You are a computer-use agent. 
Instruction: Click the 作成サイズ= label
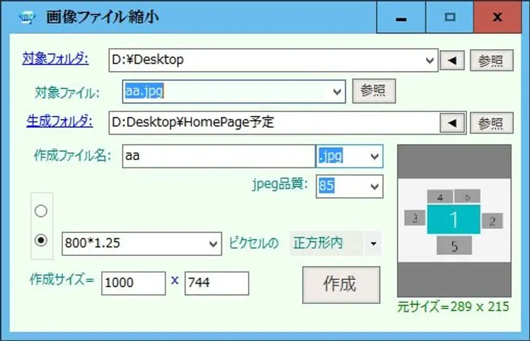[x=62, y=280]
